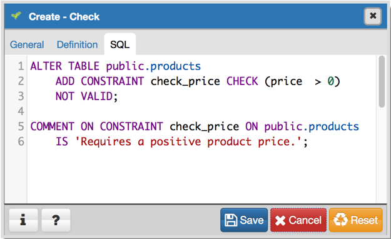The height and width of the screenshot is (239, 391).
Task: Open help via question mark button
Action: [56, 220]
